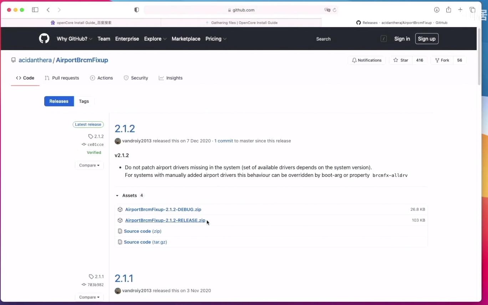Viewport: 488px width, 305px height.
Task: Click file icon beside Source code (zip)
Action: coord(120,231)
